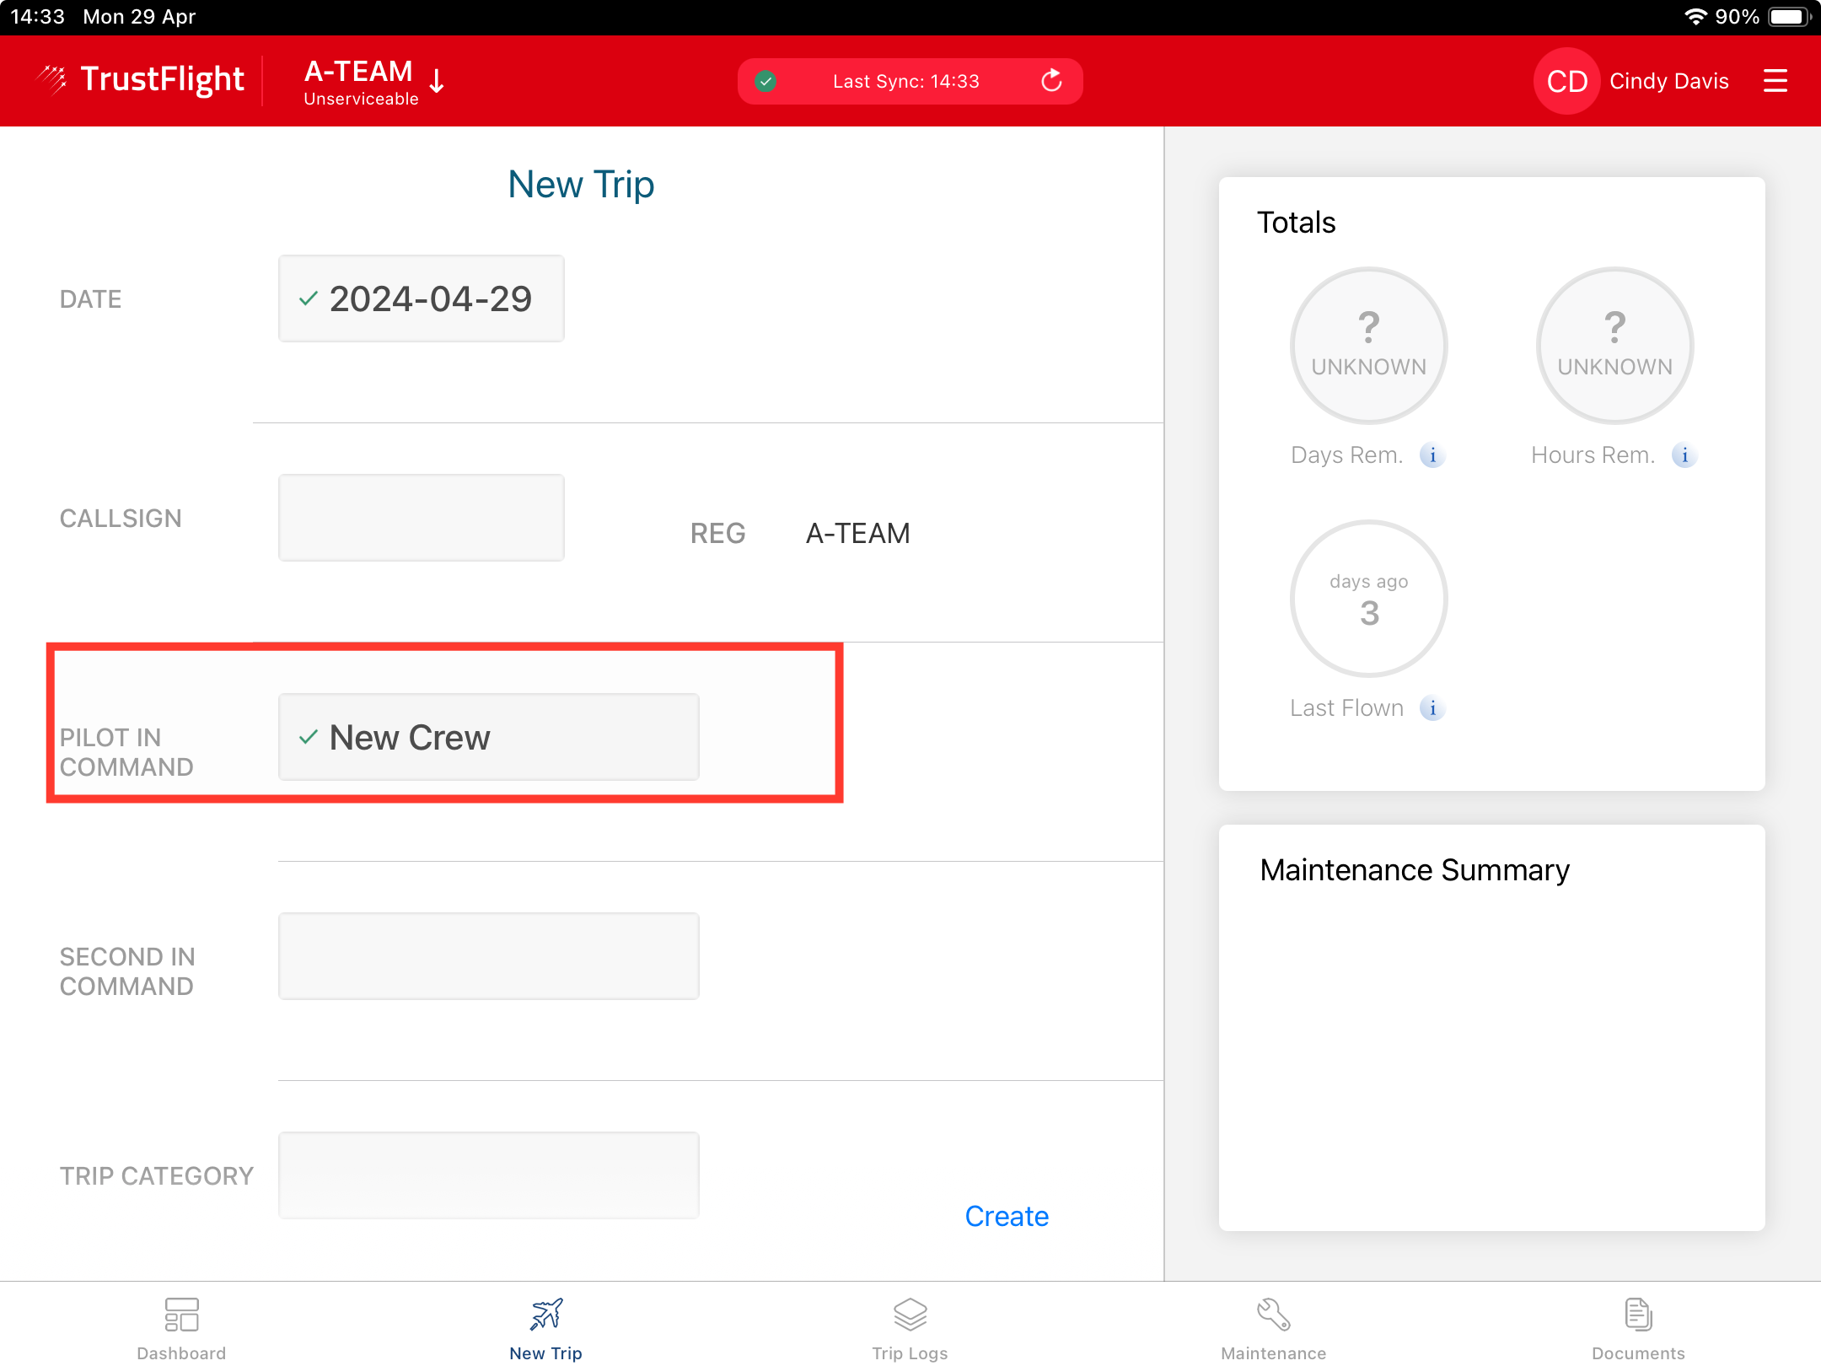
Task: Tap the sync refresh arrow icon
Action: click(1051, 81)
